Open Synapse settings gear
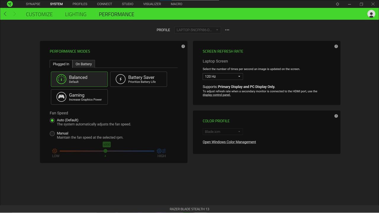The height and width of the screenshot is (213, 379). 338,4
